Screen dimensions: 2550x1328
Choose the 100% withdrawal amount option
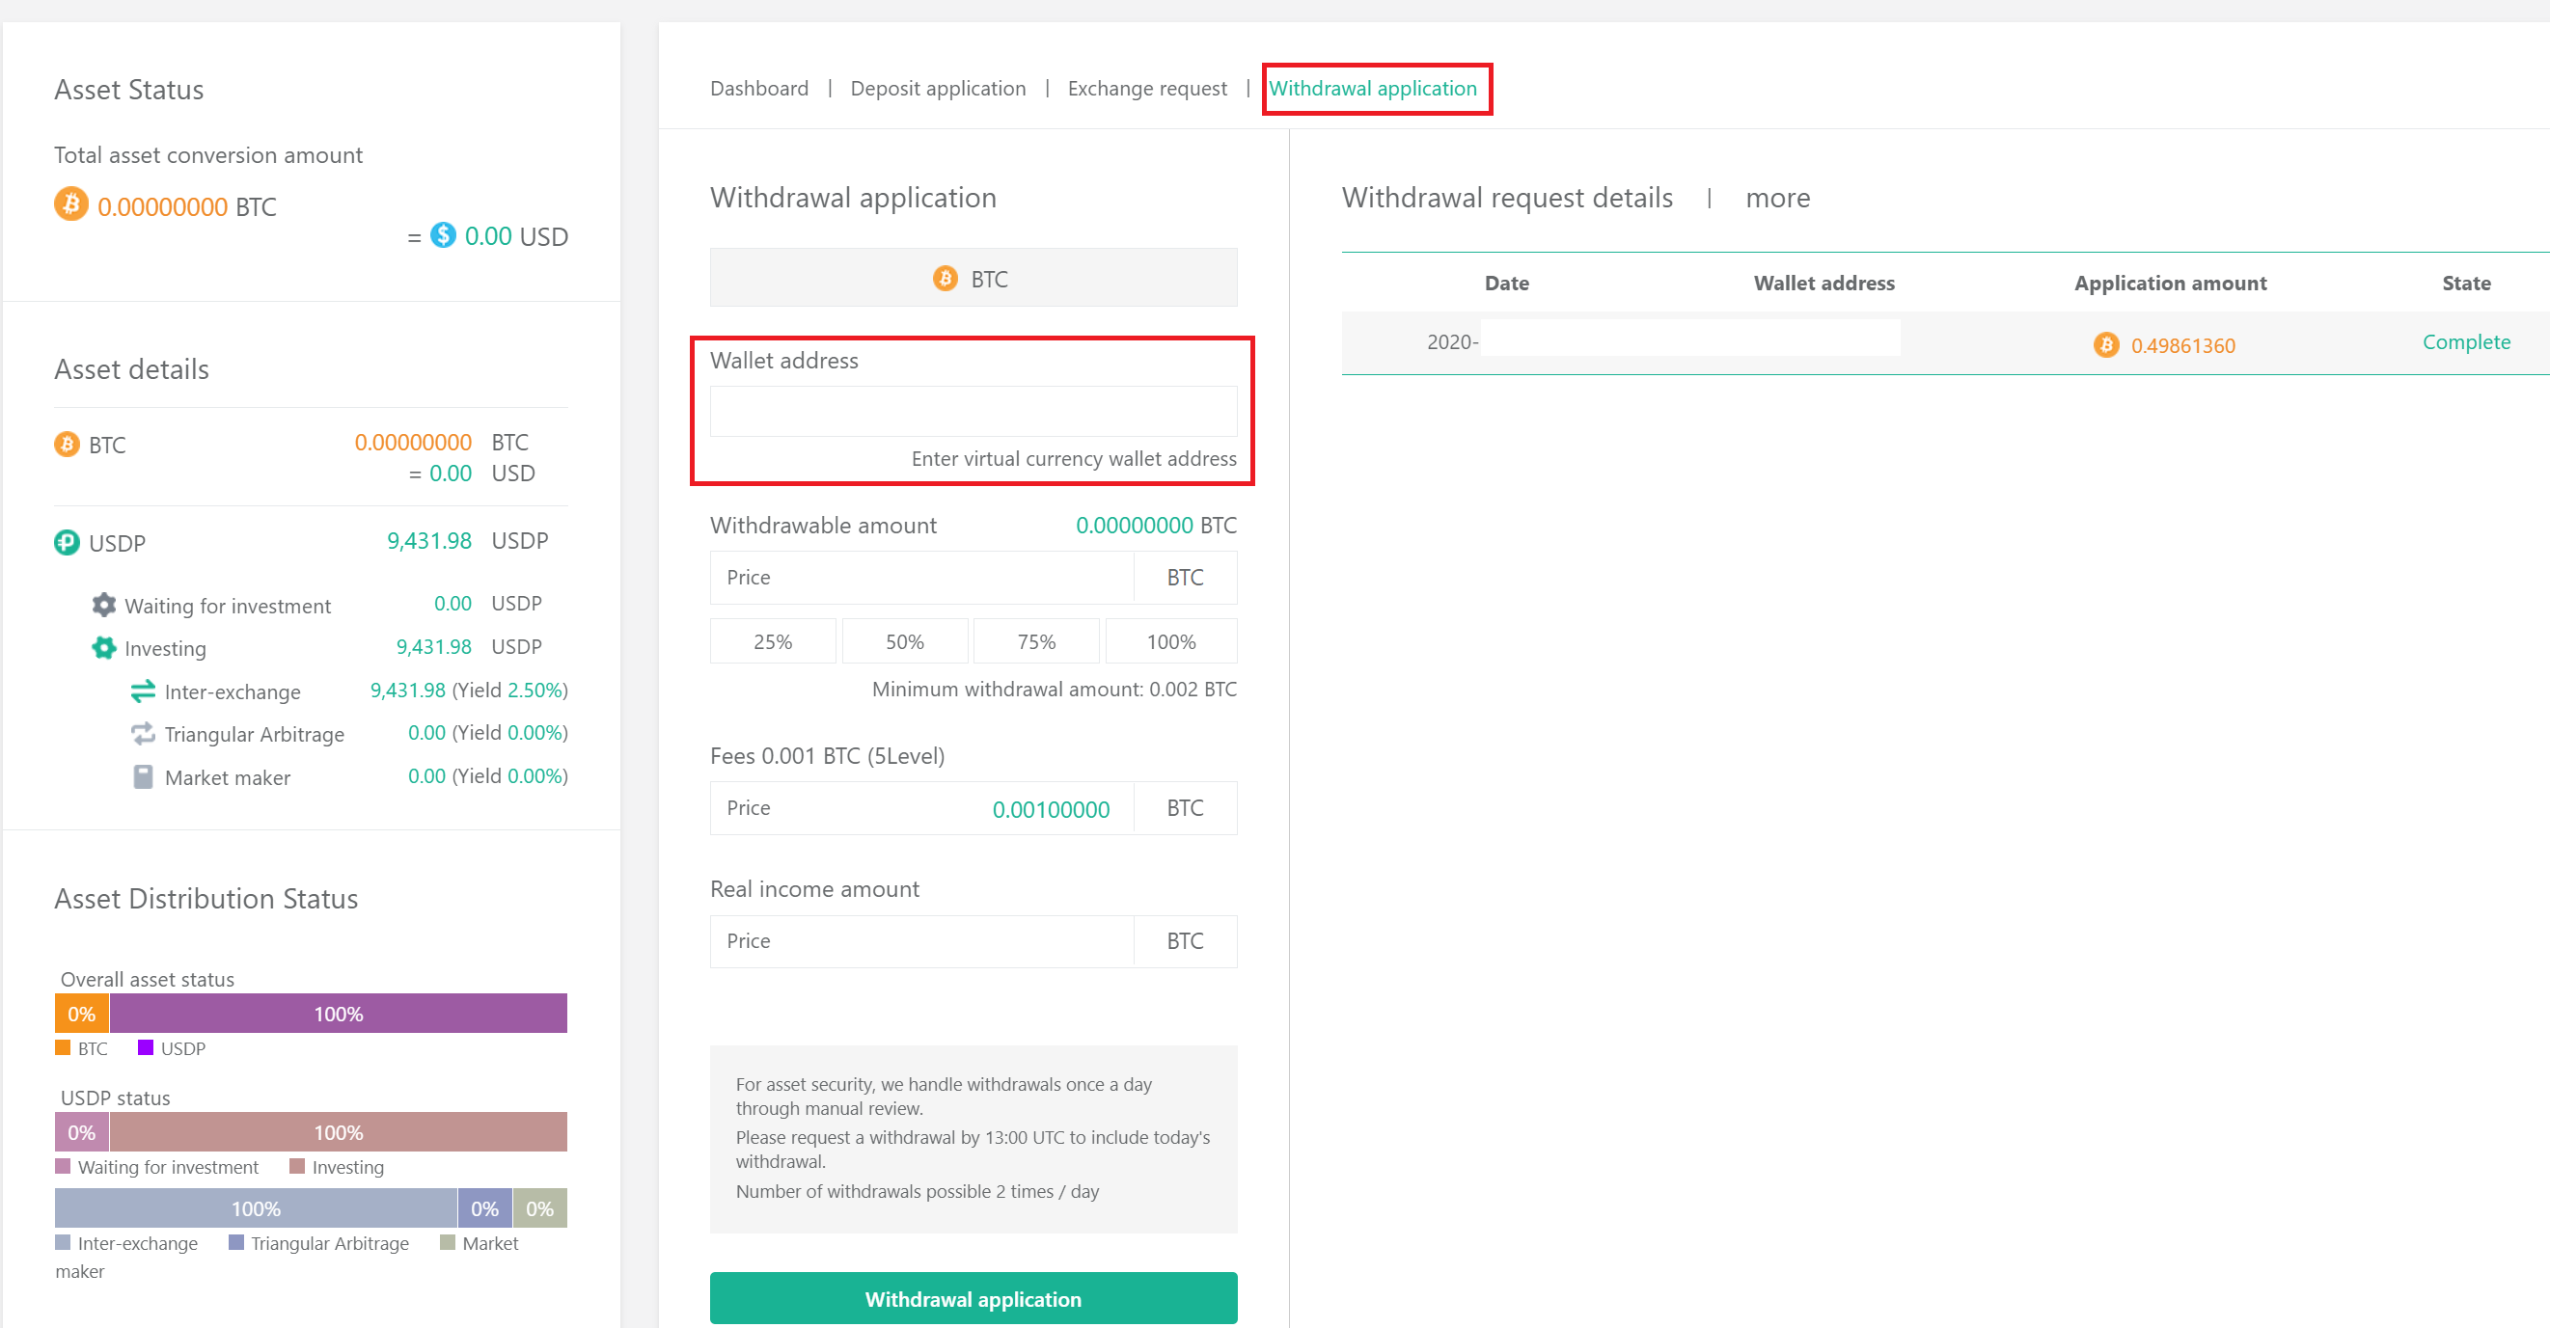[x=1170, y=641]
